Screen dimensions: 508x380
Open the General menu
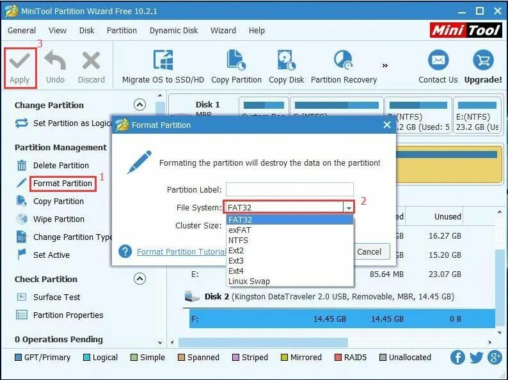click(x=22, y=31)
